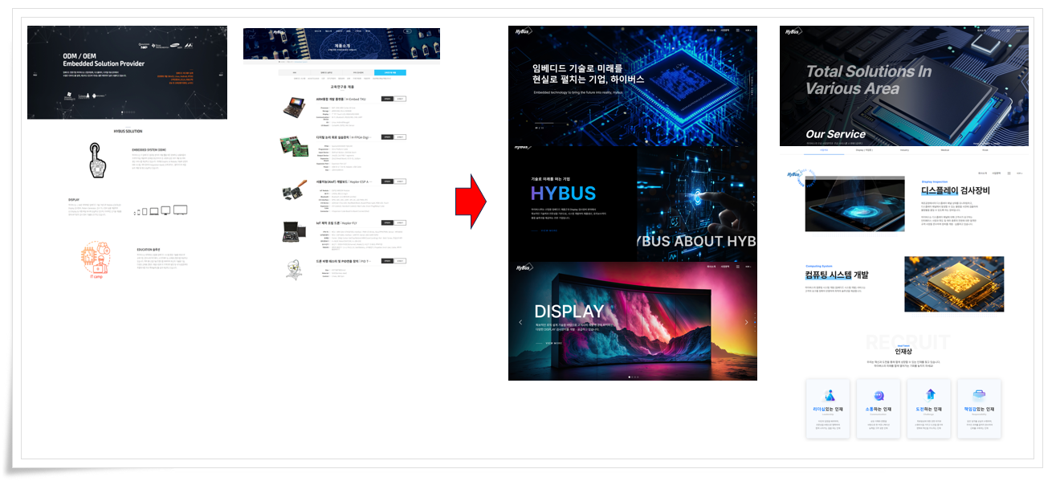Viewport: 1056px width, 481px height.
Task: Click the orange IT camp icon
Action: (x=95, y=260)
